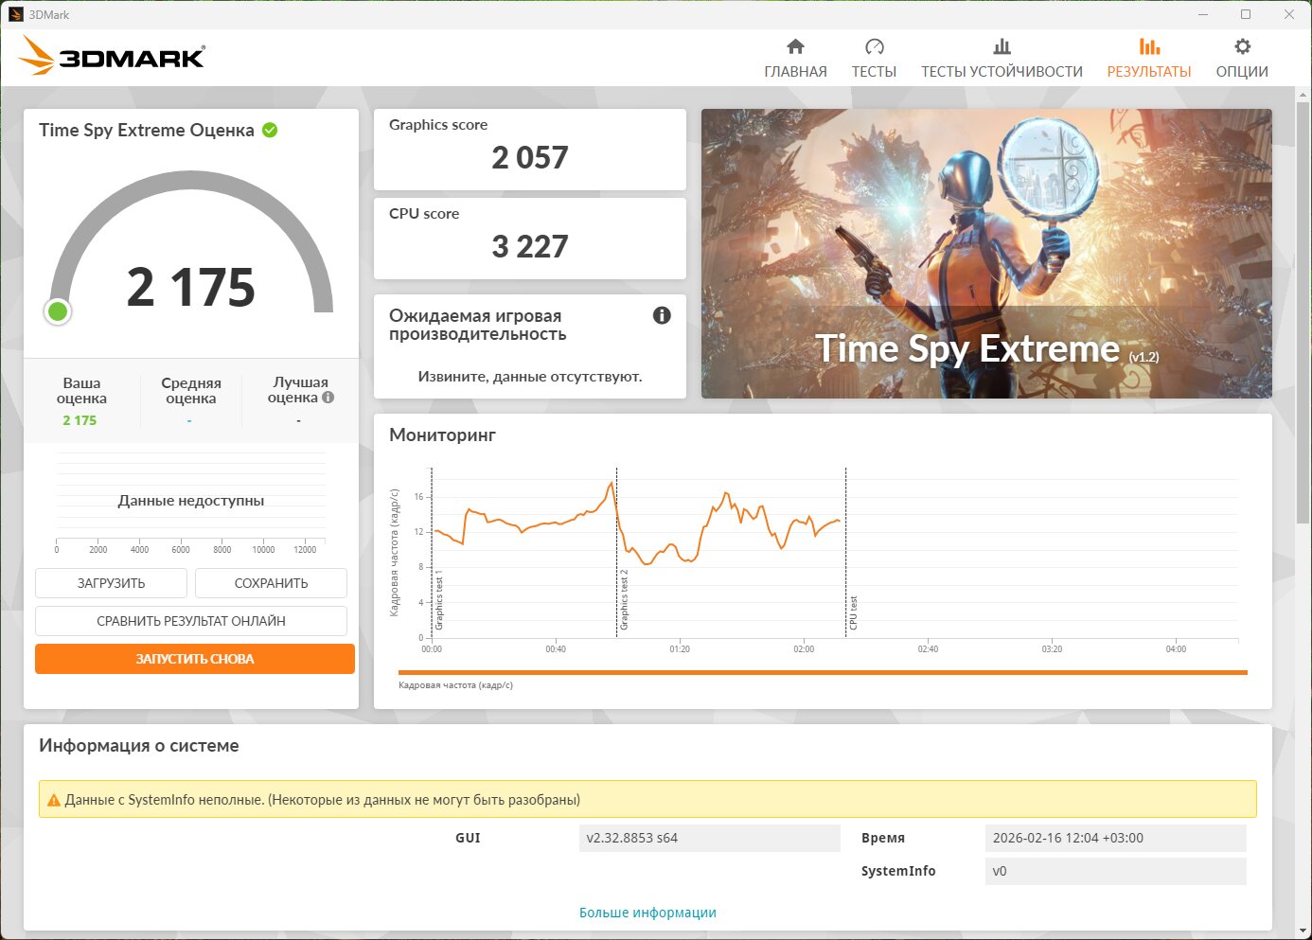Expand details via Больше информации link
Viewport: 1312px width, 940px height.
[647, 913]
